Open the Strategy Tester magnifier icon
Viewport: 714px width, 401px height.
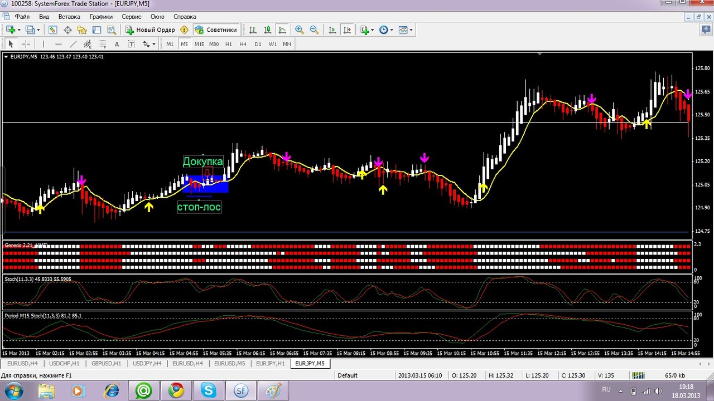pos(111,30)
